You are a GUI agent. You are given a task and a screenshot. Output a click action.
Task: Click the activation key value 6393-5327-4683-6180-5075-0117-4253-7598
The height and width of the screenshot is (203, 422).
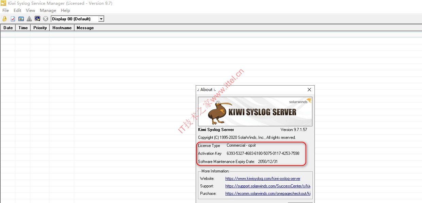point(263,153)
